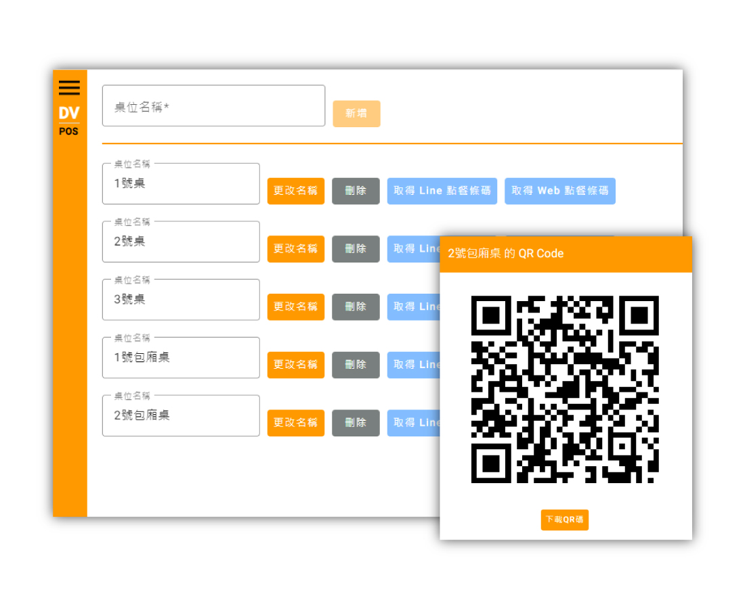Click 刪除 for 1號包廂桌
Screen dimensions: 745x609
pos(356,365)
